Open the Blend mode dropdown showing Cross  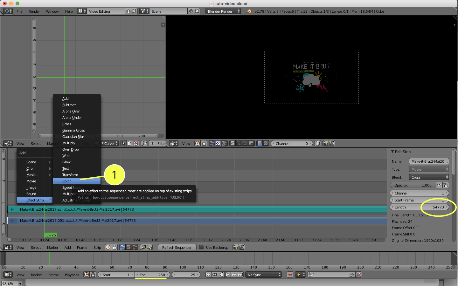(429, 177)
